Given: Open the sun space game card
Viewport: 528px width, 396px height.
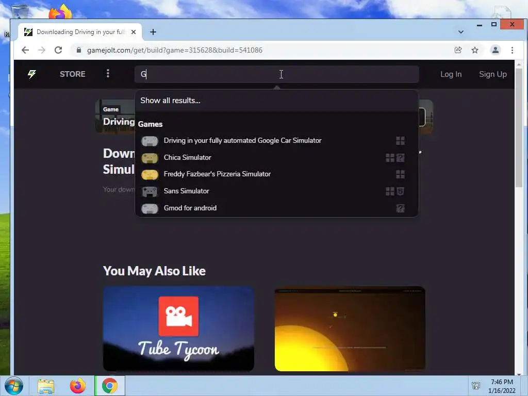Looking at the screenshot, I should point(350,328).
